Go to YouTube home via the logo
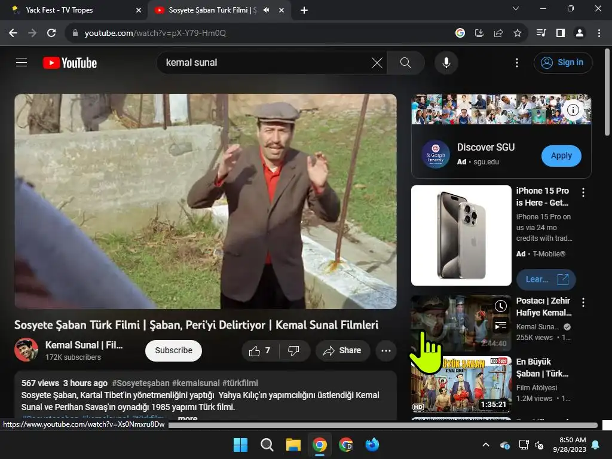The width and height of the screenshot is (612, 459). [x=70, y=63]
